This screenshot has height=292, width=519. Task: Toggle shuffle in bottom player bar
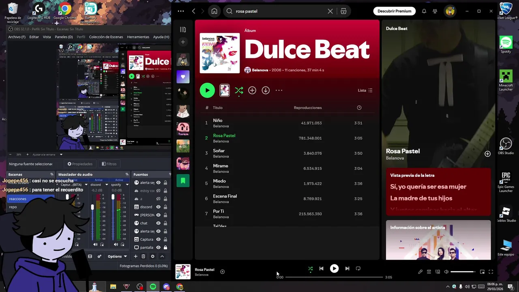click(310, 268)
